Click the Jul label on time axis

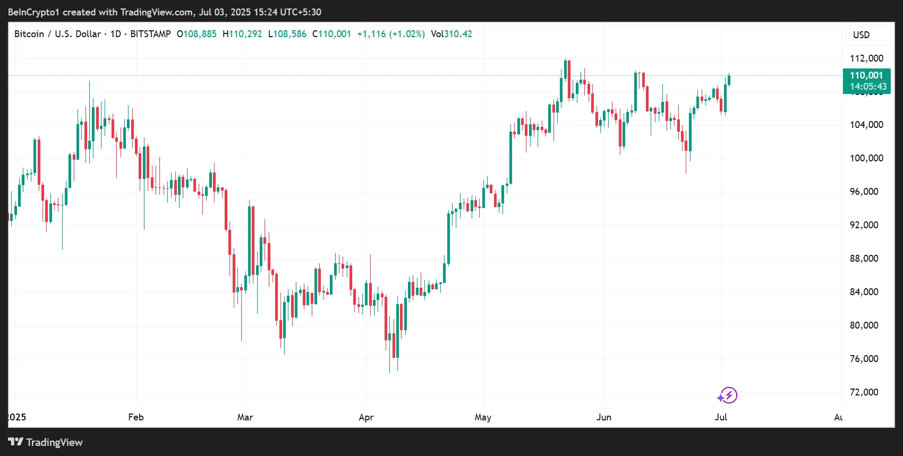721,417
